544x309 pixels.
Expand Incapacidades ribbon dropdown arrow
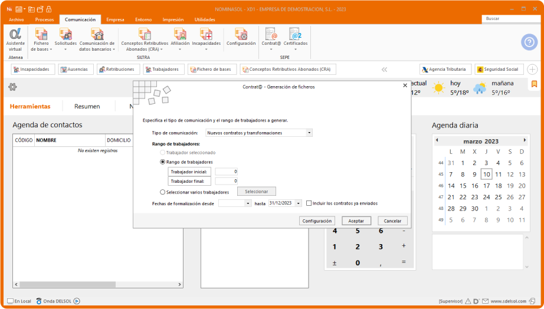pos(207,50)
